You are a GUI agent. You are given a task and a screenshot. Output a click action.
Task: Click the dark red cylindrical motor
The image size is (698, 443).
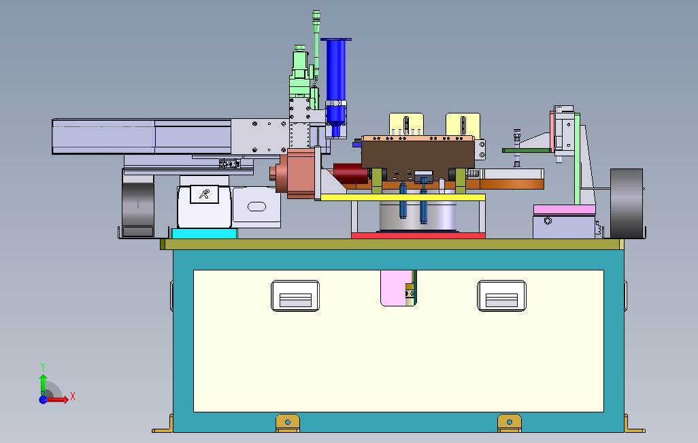[351, 173]
